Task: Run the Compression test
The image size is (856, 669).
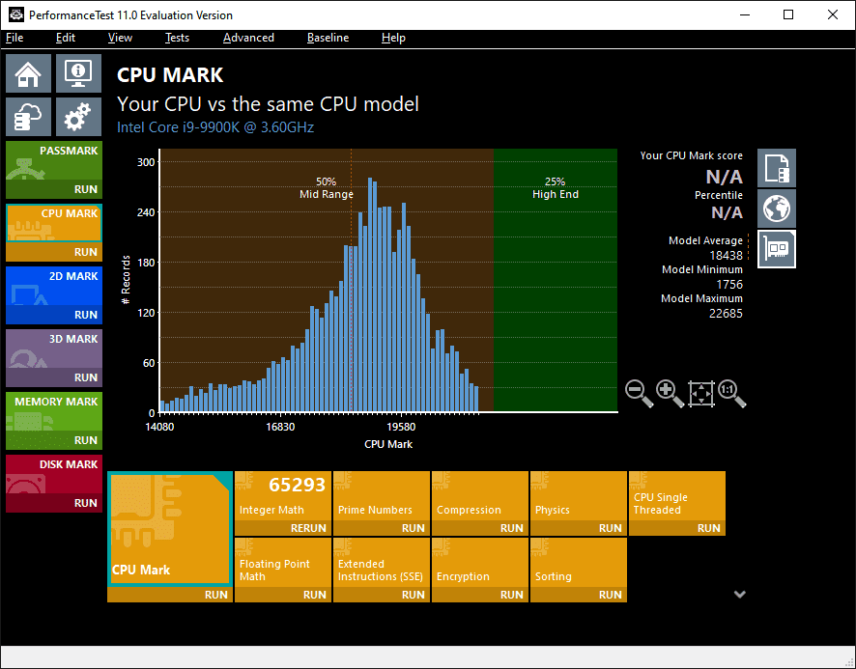Action: [480, 528]
